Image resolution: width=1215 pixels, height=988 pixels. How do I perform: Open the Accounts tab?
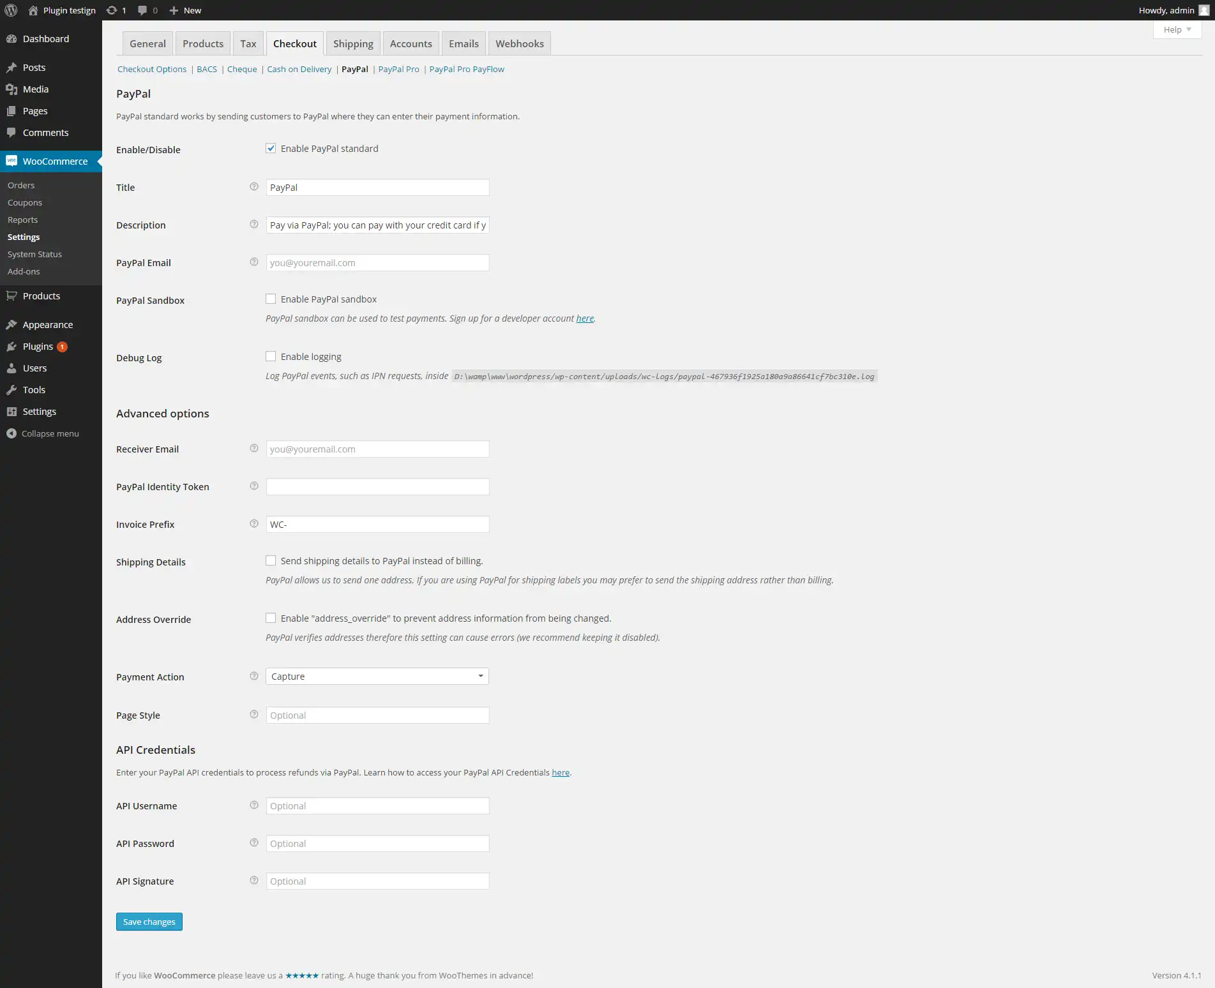pyautogui.click(x=411, y=43)
